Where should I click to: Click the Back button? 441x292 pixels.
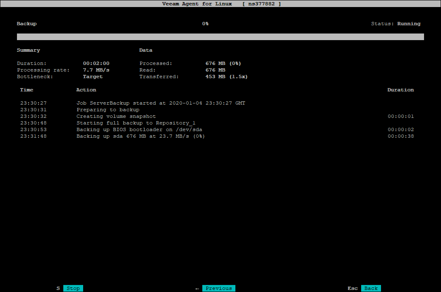point(371,288)
